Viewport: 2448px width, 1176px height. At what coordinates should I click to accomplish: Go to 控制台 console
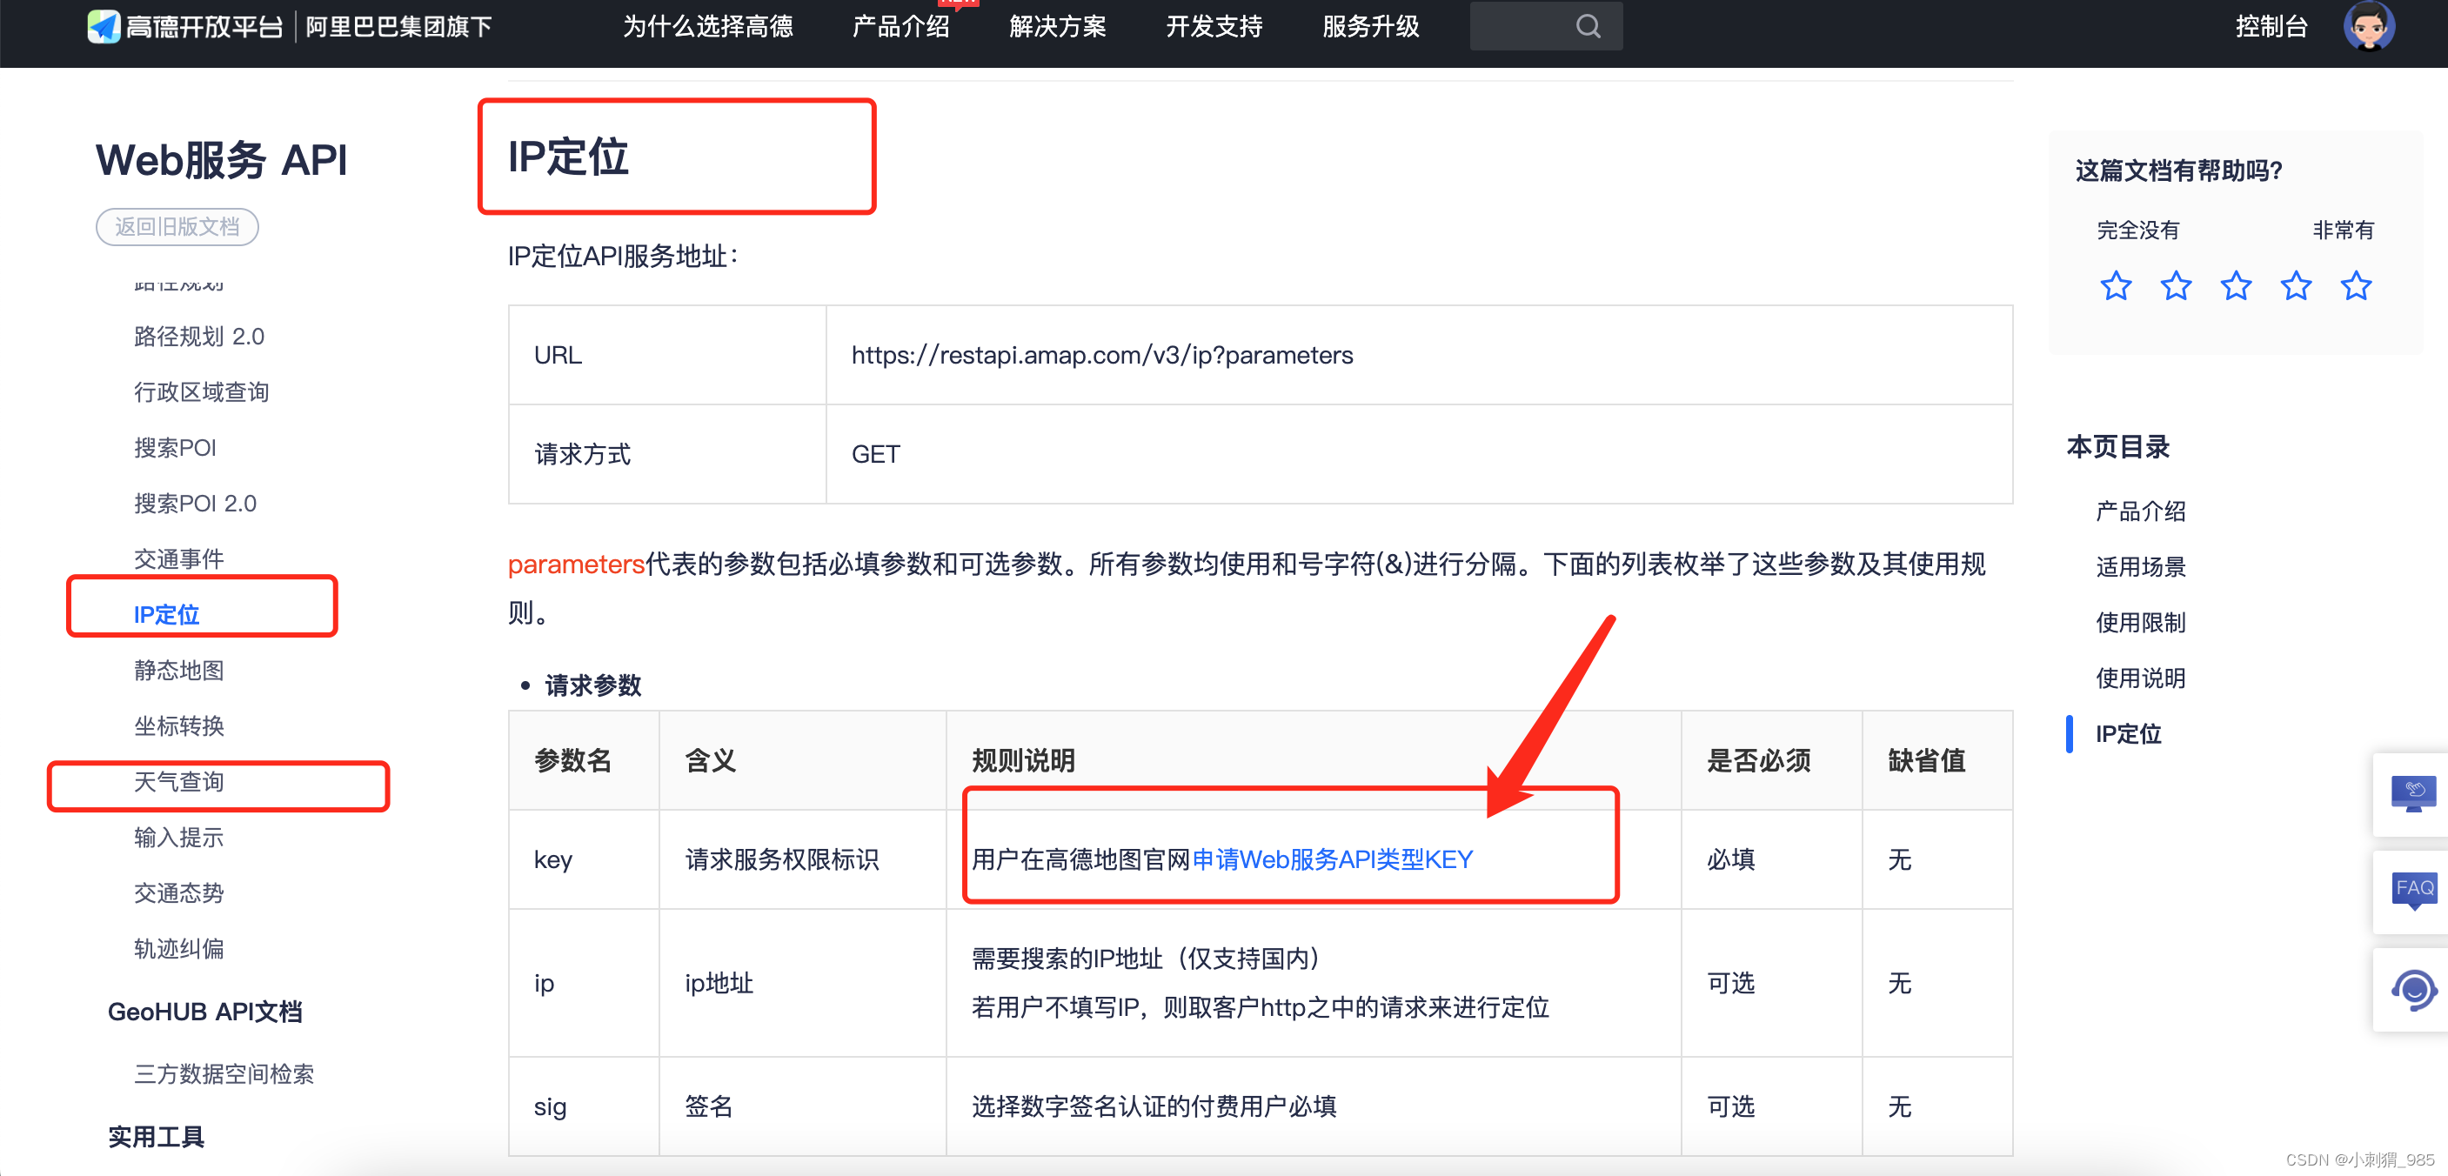[x=2271, y=27]
